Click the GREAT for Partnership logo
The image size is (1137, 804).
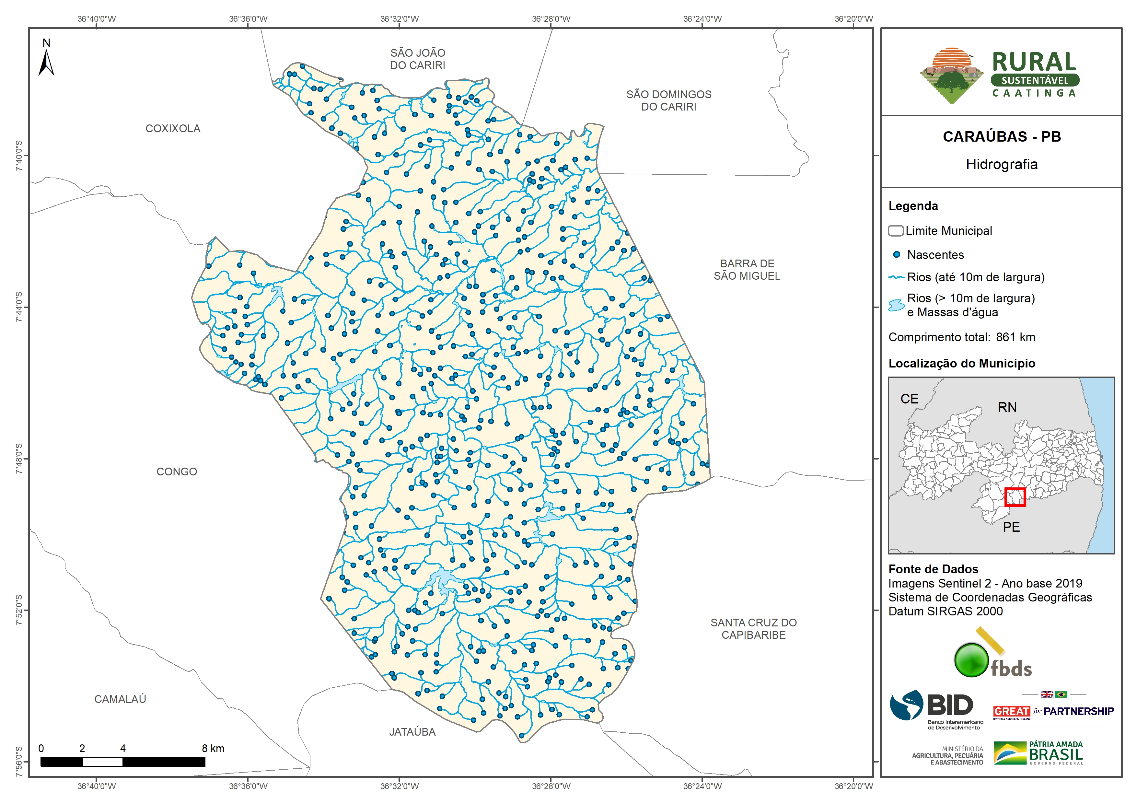[1053, 711]
